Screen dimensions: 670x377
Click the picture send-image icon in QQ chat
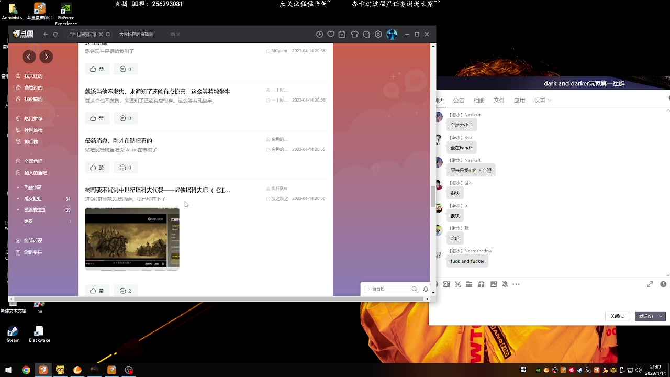click(x=494, y=284)
